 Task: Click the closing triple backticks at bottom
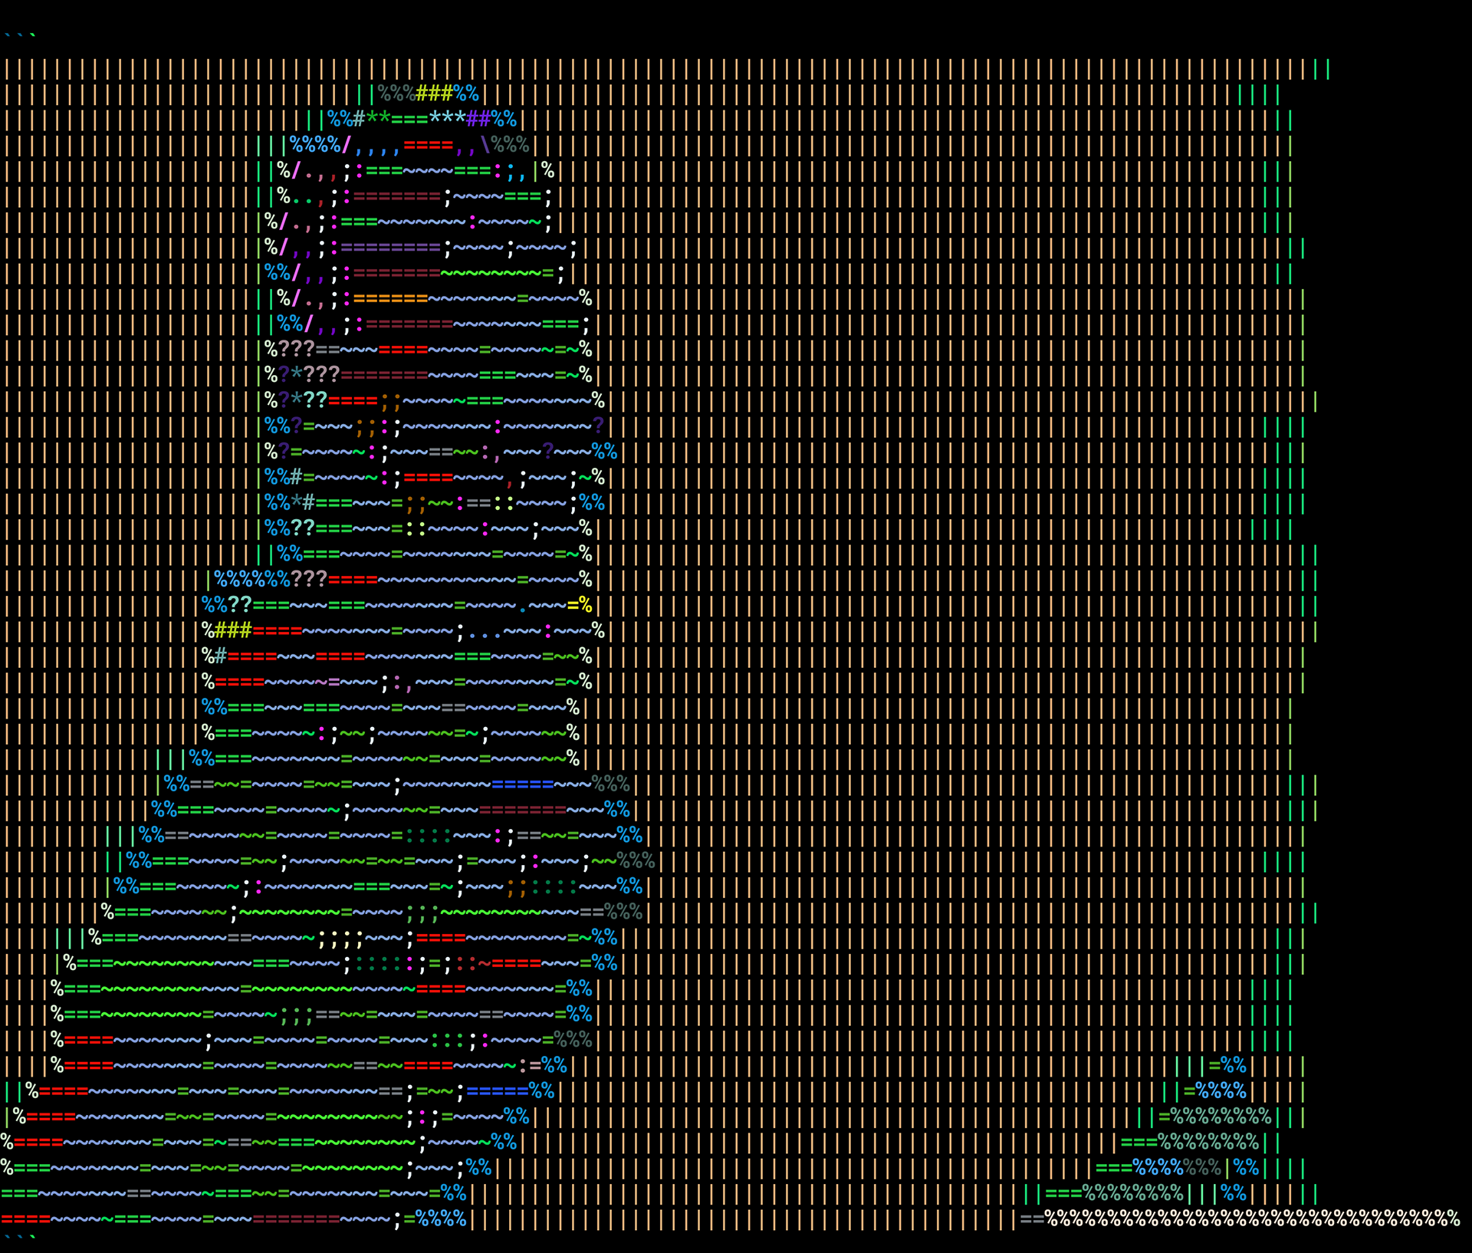pyautogui.click(x=19, y=1238)
